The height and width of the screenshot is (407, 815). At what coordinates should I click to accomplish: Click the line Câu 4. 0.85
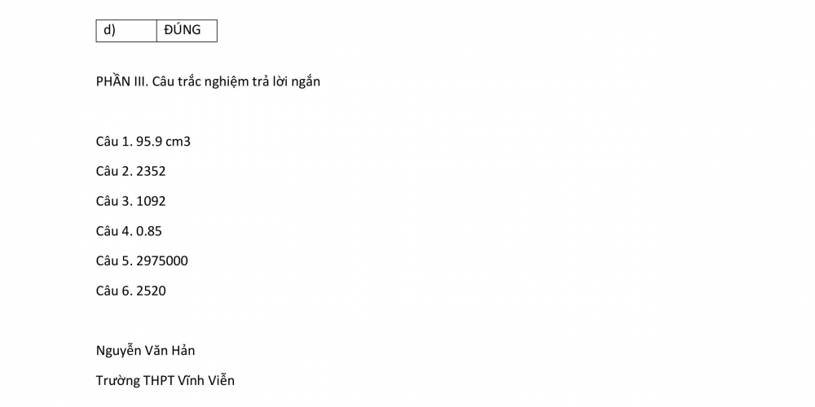(x=129, y=231)
